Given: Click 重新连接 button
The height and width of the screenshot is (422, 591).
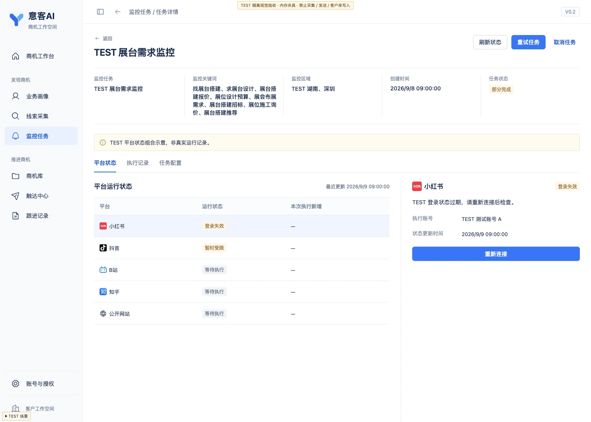Looking at the screenshot, I should point(496,254).
